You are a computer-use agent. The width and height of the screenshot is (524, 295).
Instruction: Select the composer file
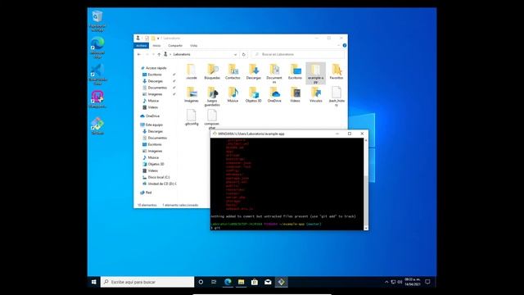pos(212,119)
